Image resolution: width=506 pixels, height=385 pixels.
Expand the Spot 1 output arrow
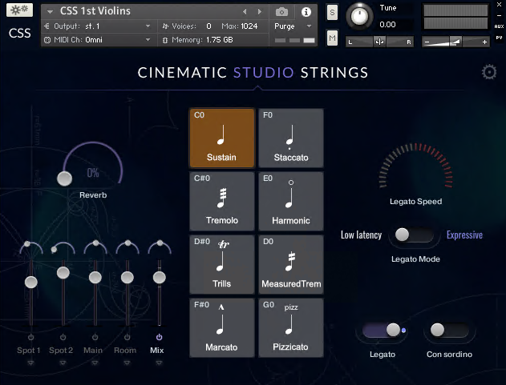(x=30, y=363)
